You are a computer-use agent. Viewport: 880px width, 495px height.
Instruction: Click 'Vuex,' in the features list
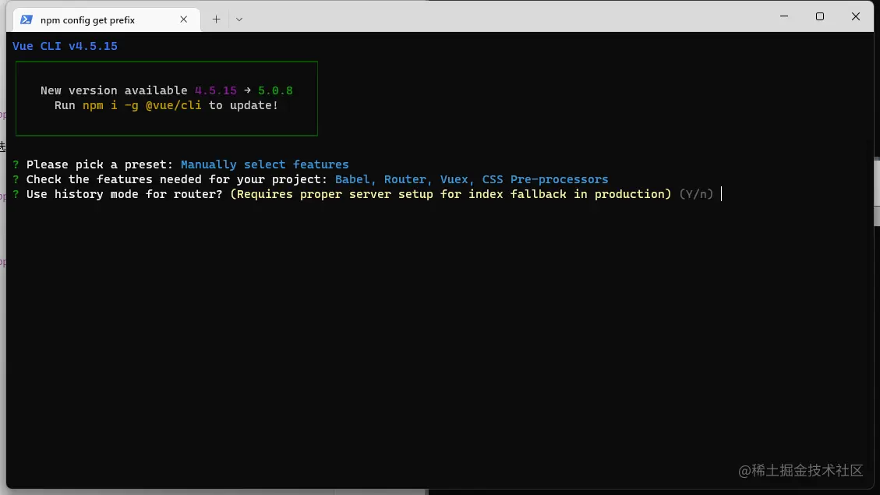[458, 179]
